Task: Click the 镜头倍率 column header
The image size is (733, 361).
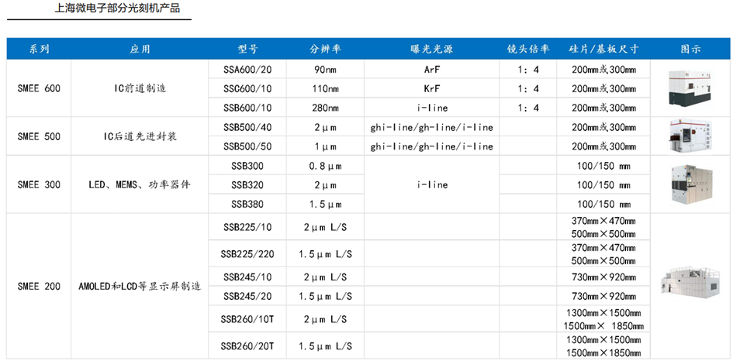Action: pos(528,50)
